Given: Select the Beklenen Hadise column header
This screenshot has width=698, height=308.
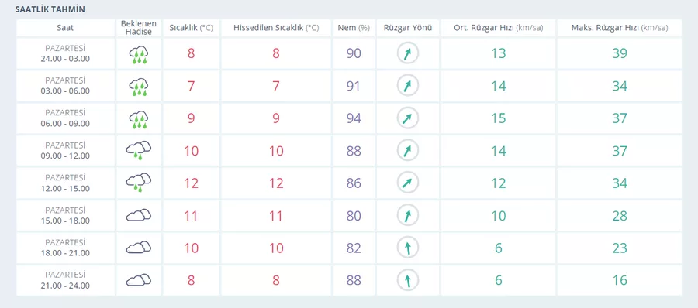Looking at the screenshot, I should pyautogui.click(x=139, y=28).
